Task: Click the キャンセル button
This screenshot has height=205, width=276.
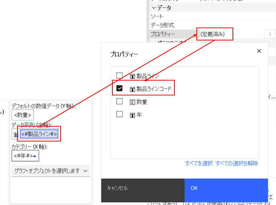Action: [143, 191]
